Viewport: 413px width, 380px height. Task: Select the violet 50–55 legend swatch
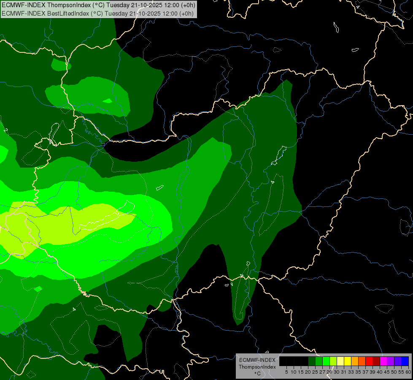point(398,361)
